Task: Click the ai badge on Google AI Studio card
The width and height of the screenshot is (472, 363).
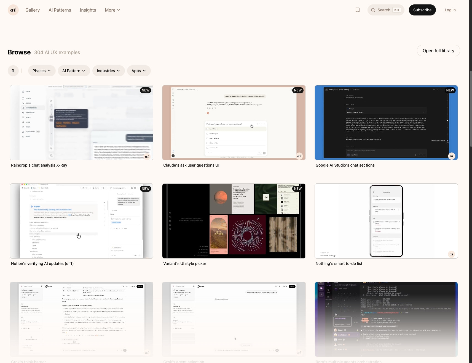Action: click(x=451, y=156)
